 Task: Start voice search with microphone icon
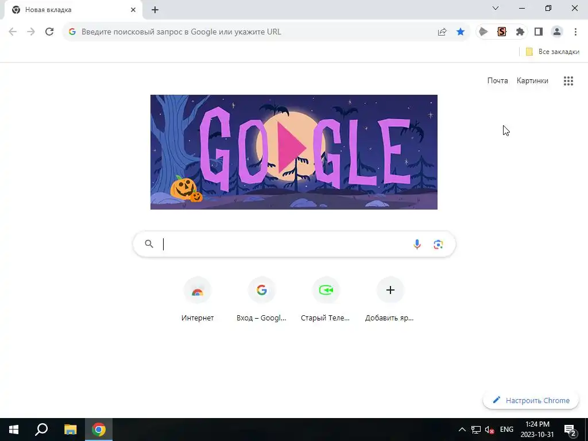tap(417, 245)
